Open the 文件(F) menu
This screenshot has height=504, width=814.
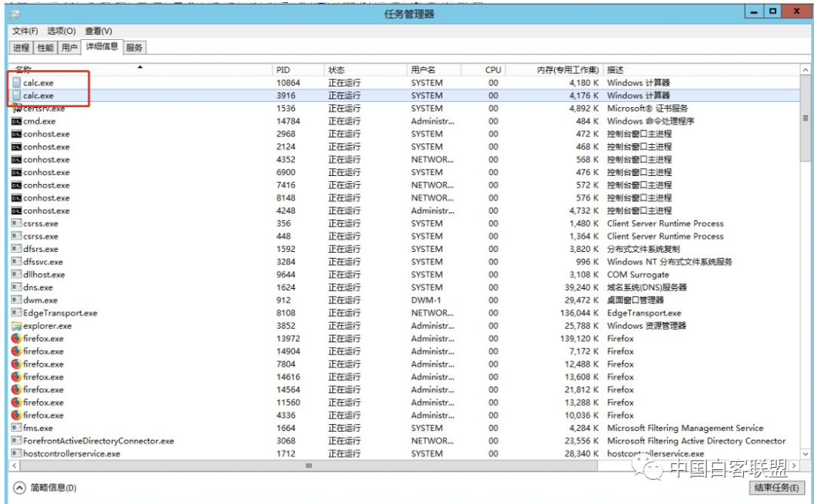(x=25, y=31)
